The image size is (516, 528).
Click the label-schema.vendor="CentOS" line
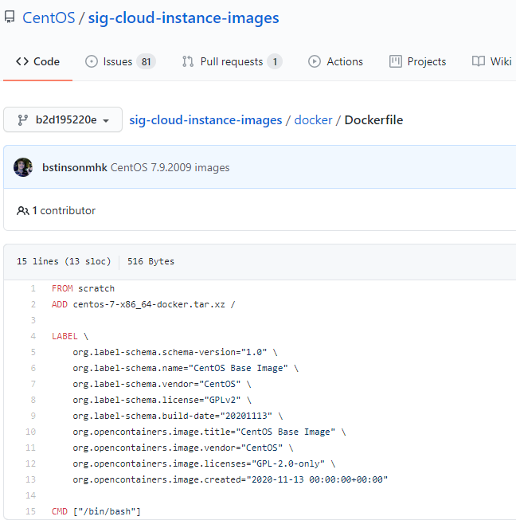point(162,384)
